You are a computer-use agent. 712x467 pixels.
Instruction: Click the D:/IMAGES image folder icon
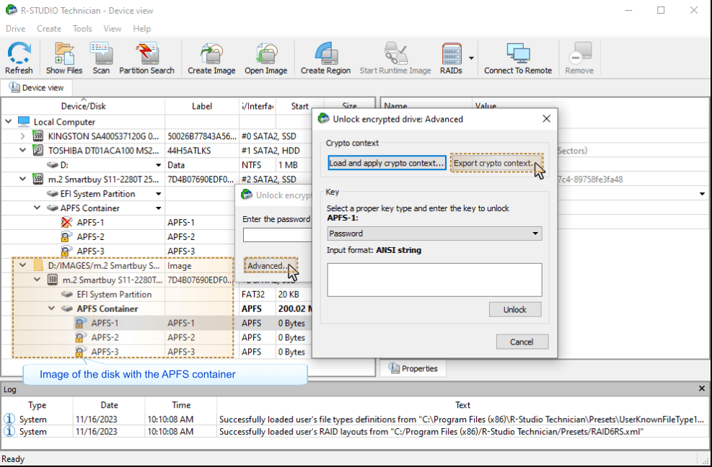click(x=38, y=266)
